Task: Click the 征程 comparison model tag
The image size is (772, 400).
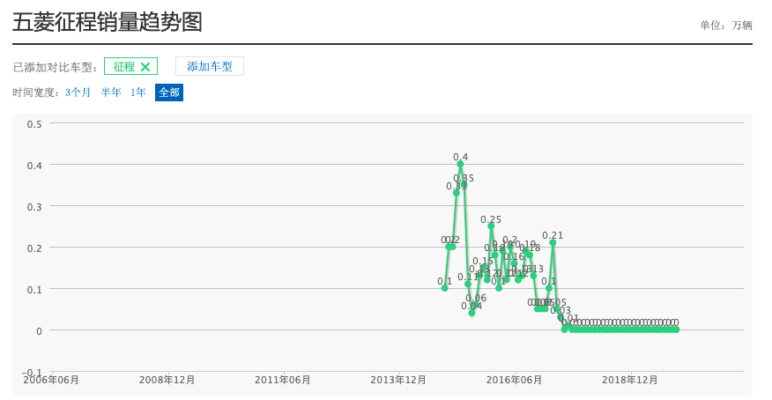Action: point(123,67)
